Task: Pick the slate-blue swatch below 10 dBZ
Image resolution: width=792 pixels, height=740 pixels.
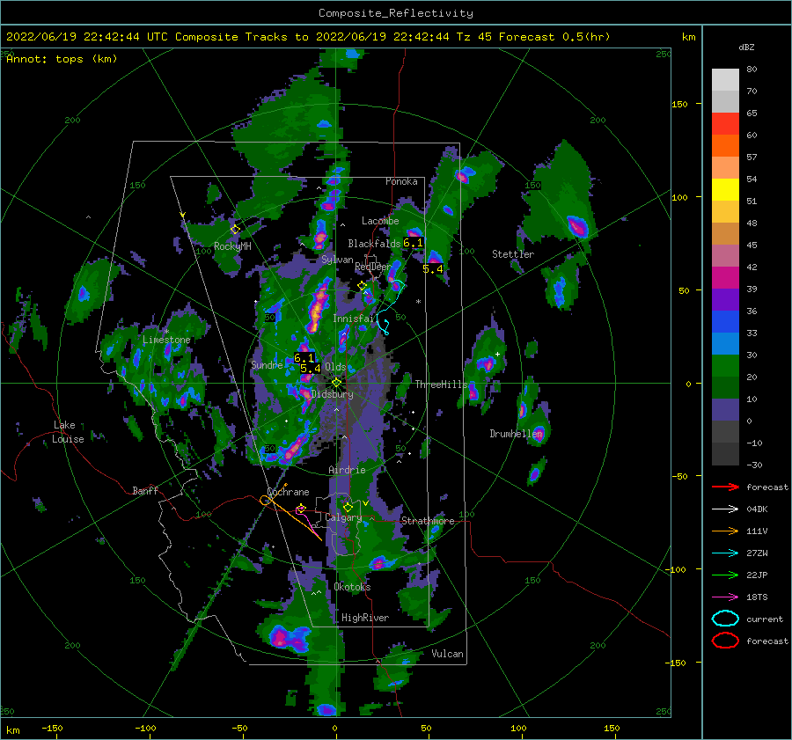Action: point(725,410)
